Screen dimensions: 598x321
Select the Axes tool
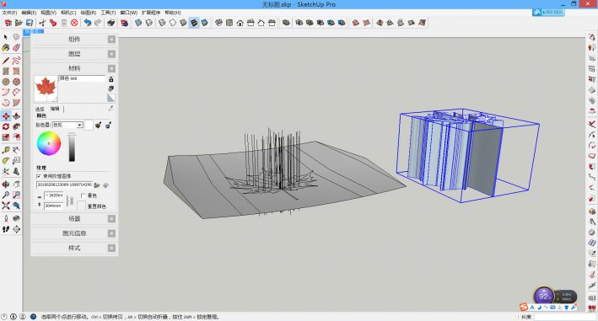tap(5, 171)
